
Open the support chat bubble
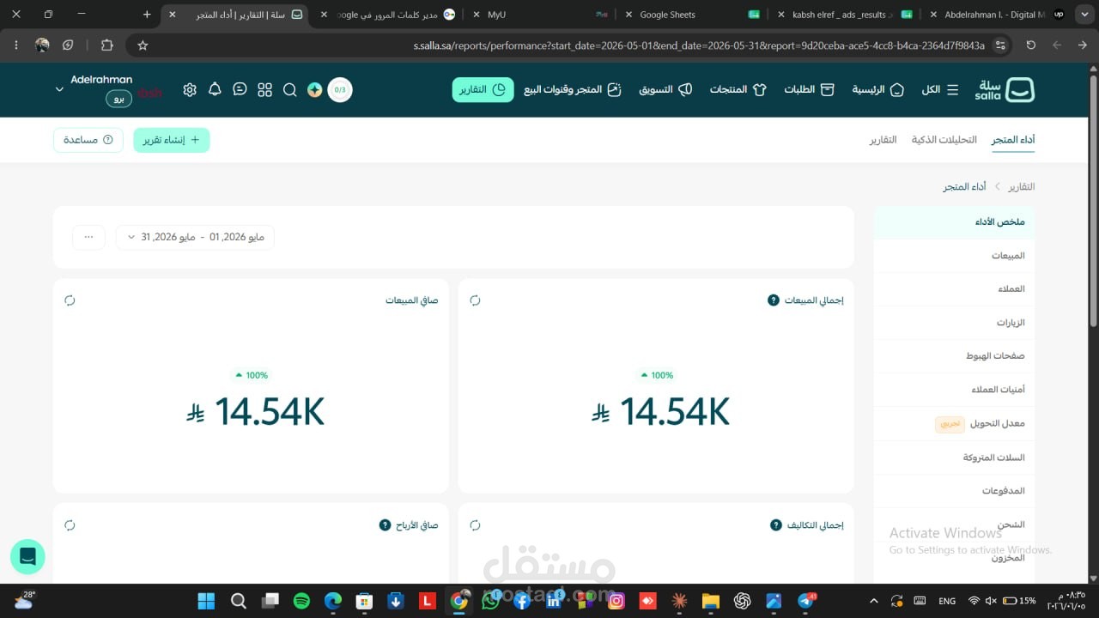(x=27, y=557)
